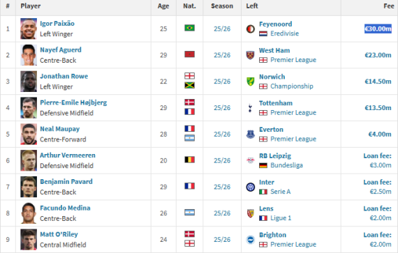Open Pierre-Emile Højbjerg player link
The height and width of the screenshot is (253, 398).
73,102
